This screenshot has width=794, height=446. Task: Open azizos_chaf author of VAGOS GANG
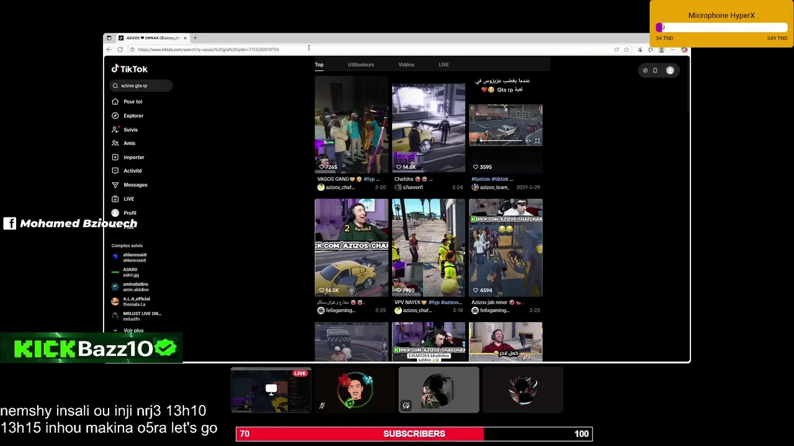(336, 187)
